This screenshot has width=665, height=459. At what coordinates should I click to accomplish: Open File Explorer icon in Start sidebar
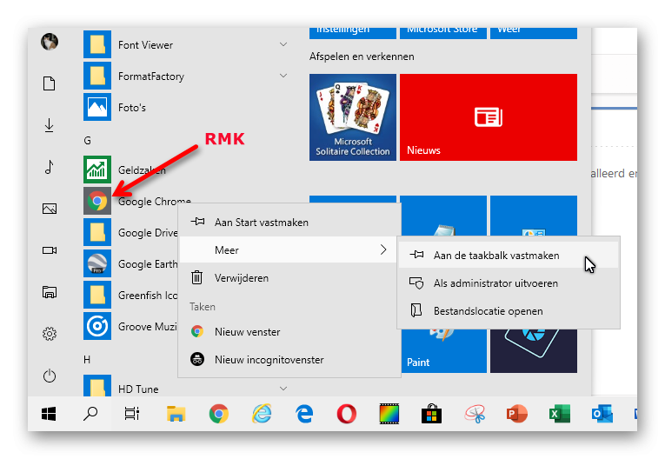(x=50, y=292)
